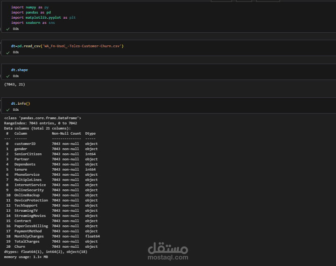The height and width of the screenshot is (266, 336).
Task: Click the 'RangeIndex: 7043 entries' output line
Action: click(41, 123)
